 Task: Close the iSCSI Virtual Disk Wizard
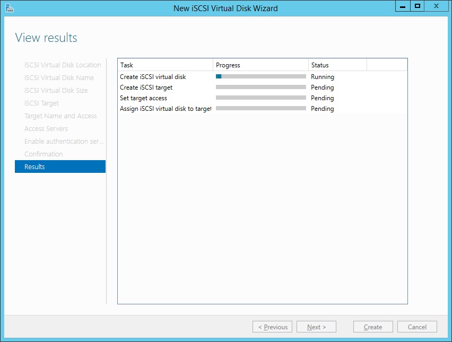pyautogui.click(x=436, y=6)
